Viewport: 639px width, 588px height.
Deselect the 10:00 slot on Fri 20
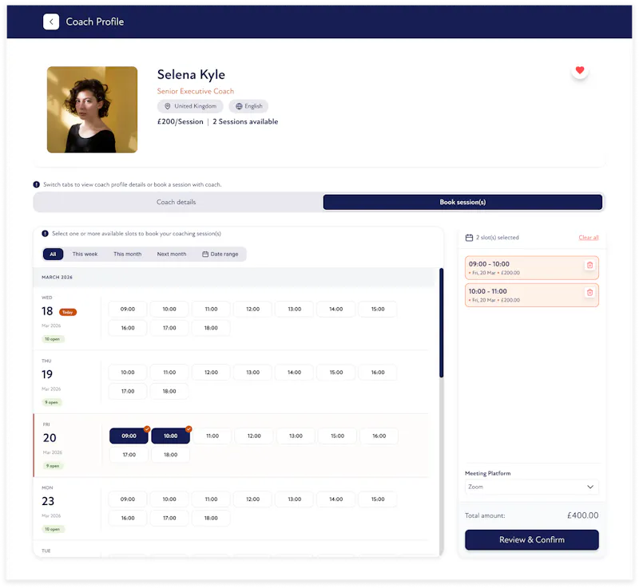(170, 436)
